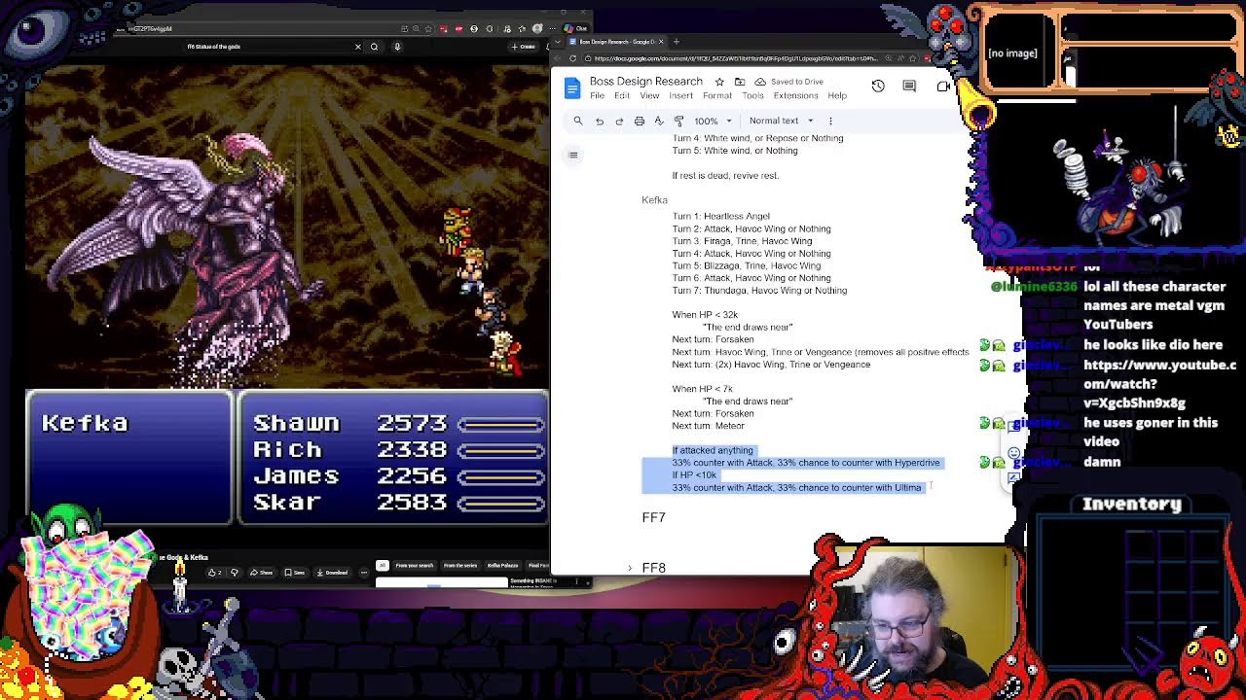This screenshot has height=700, width=1246.
Task: Click the Boss Design Research document title
Action: coord(645,82)
